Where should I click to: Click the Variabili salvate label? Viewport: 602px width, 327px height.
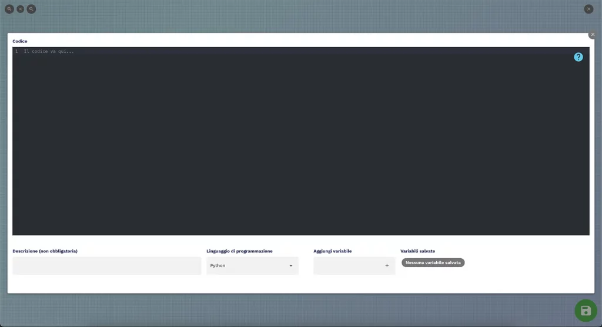pyautogui.click(x=418, y=251)
